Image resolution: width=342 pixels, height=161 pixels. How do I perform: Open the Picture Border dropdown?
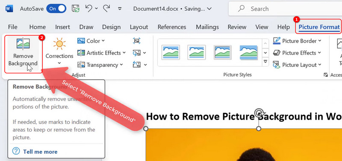coord(297,41)
